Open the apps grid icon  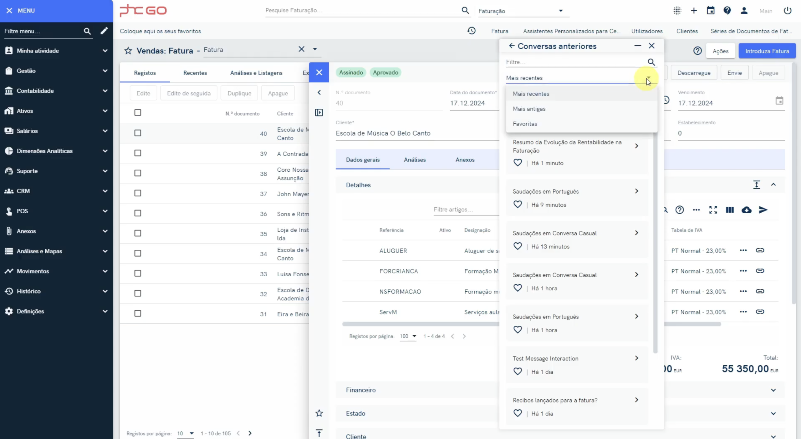click(x=677, y=11)
